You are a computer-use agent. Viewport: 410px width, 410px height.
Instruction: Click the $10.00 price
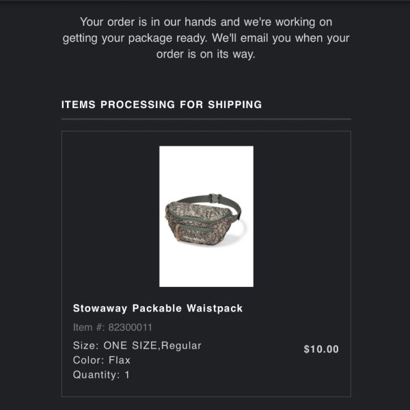point(321,349)
